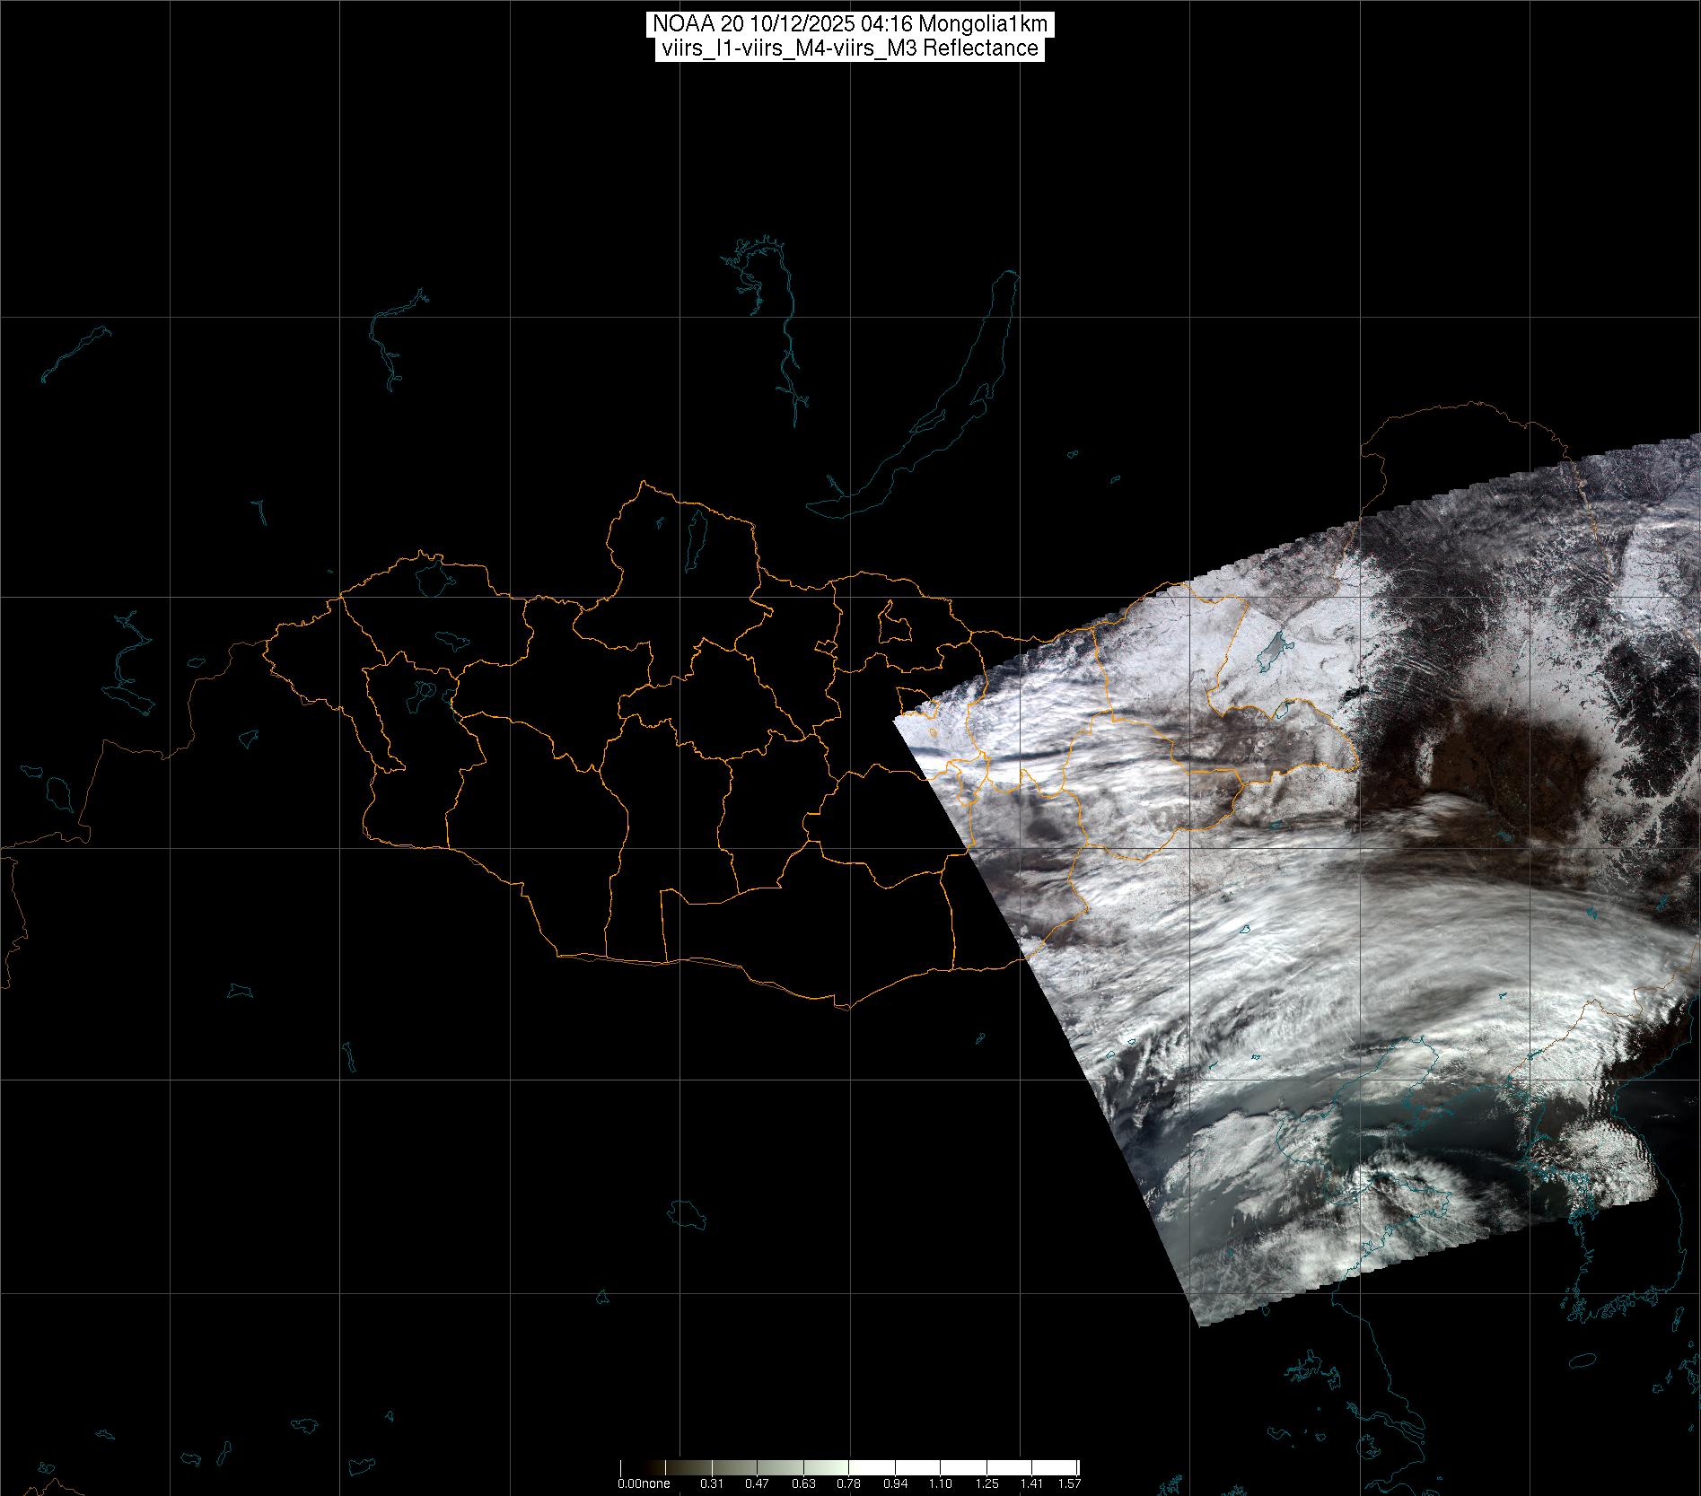Click the 1.41 colorbar tick label
Image resolution: width=1701 pixels, height=1496 pixels.
tap(1032, 1484)
